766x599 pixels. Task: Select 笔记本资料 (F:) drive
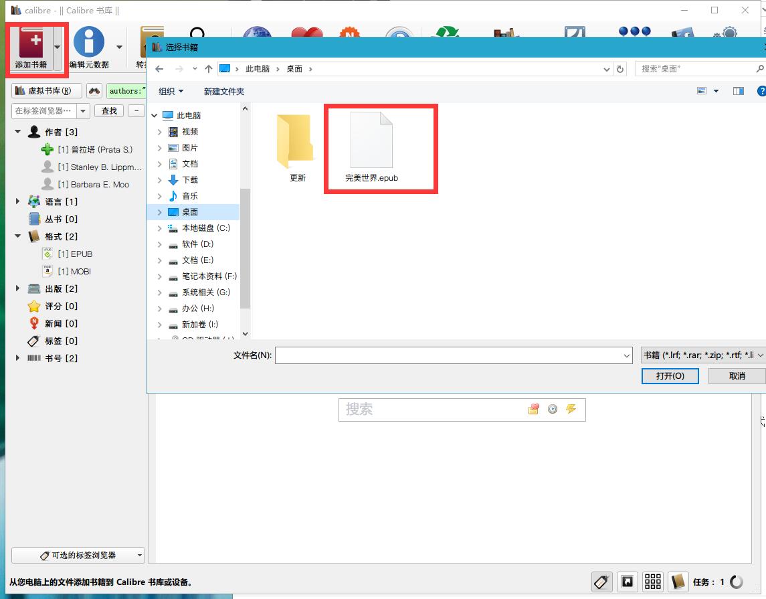click(209, 276)
